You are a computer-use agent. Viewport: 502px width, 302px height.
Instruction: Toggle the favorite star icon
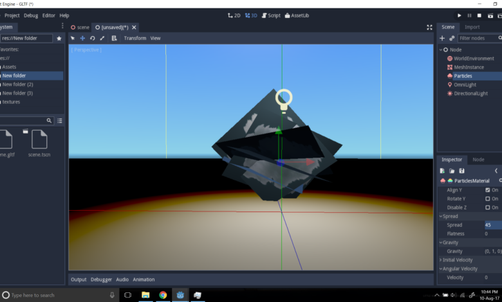(59, 39)
